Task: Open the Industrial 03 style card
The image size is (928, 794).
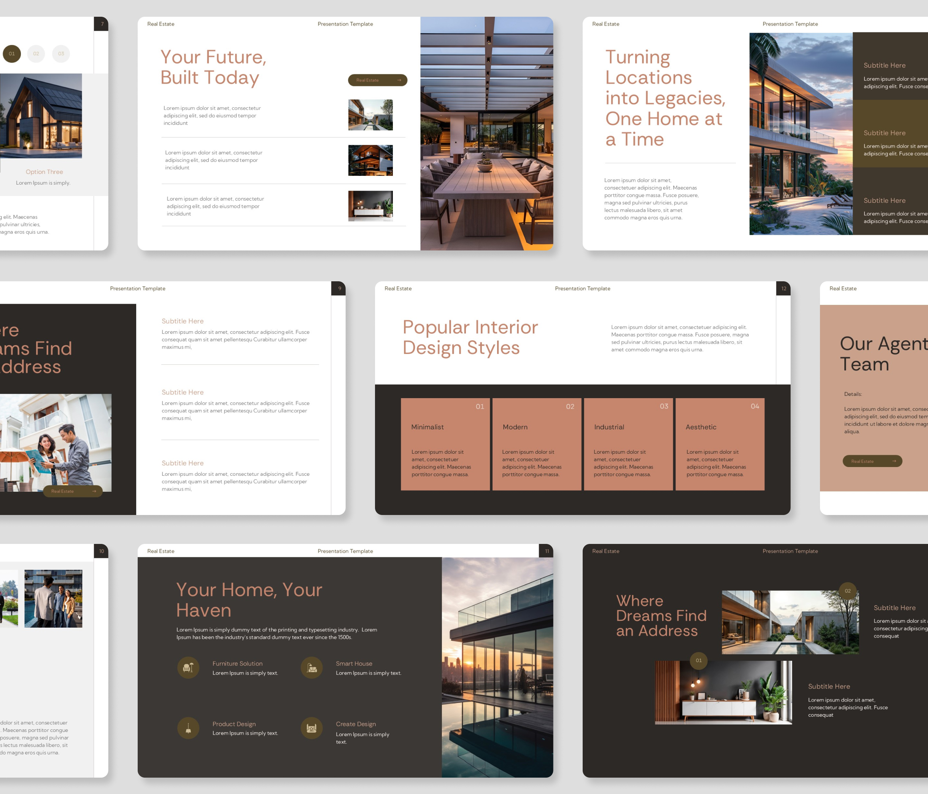Action: pos(628,444)
